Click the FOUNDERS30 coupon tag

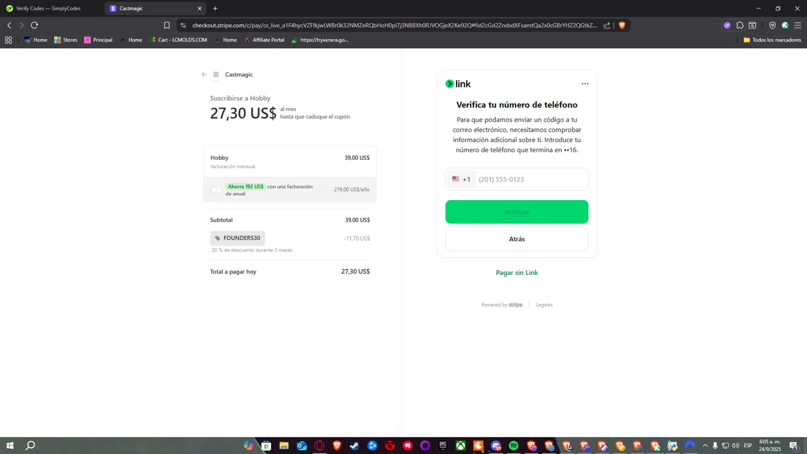[238, 238]
